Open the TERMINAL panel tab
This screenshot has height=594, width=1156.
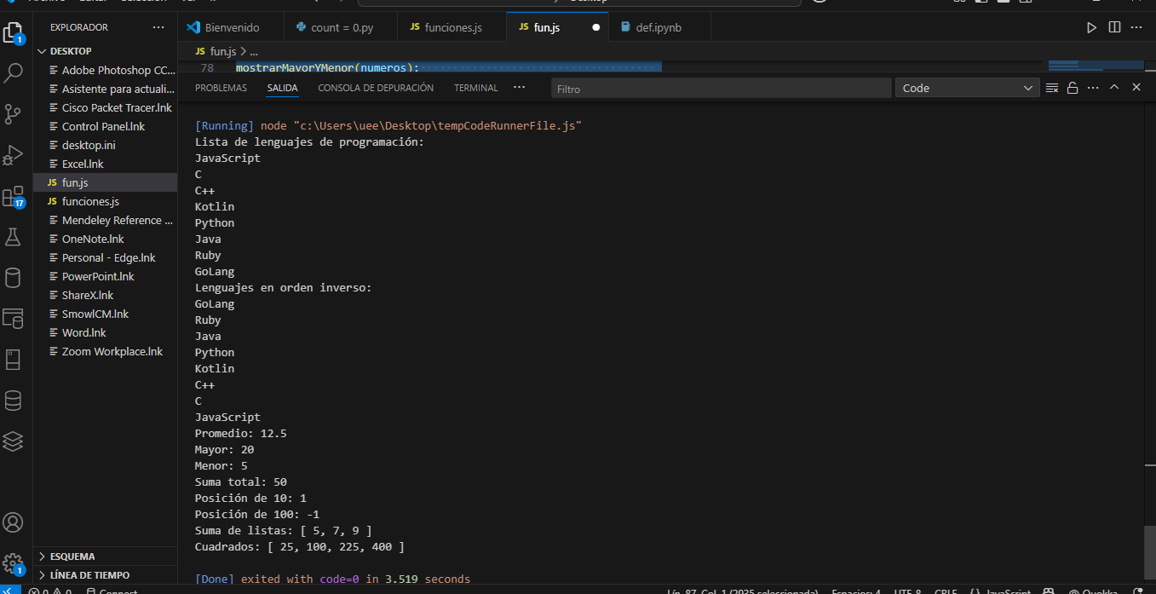[x=476, y=88]
